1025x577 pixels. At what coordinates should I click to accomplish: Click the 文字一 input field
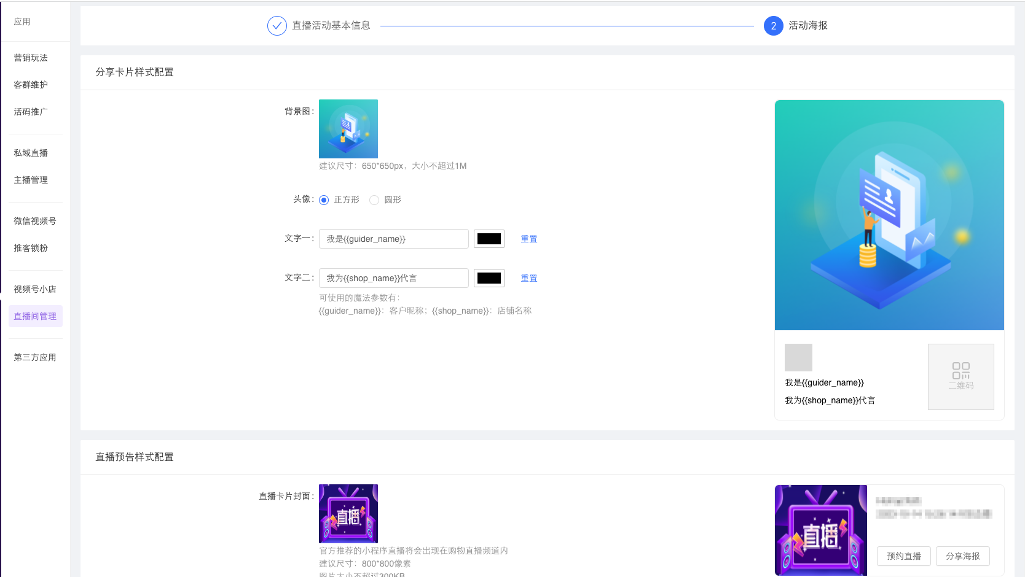[x=393, y=239]
